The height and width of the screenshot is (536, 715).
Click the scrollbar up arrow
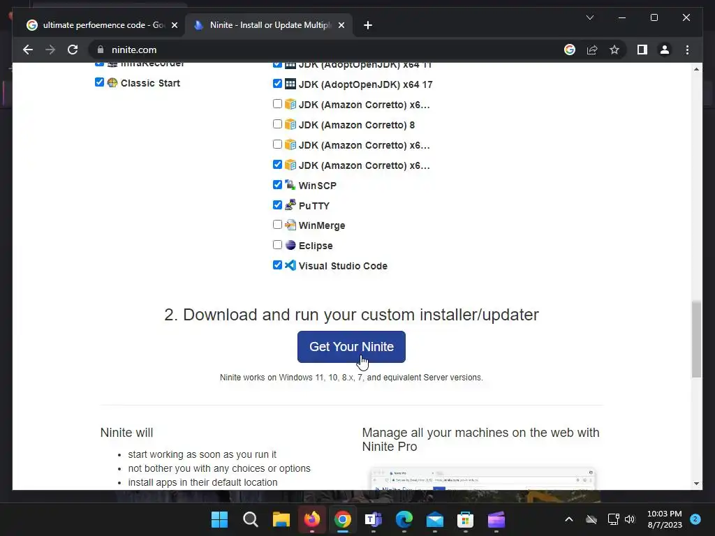tap(696, 69)
